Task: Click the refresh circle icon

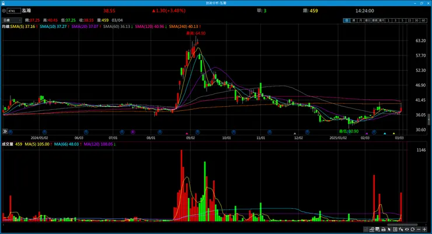Action: click(412, 229)
